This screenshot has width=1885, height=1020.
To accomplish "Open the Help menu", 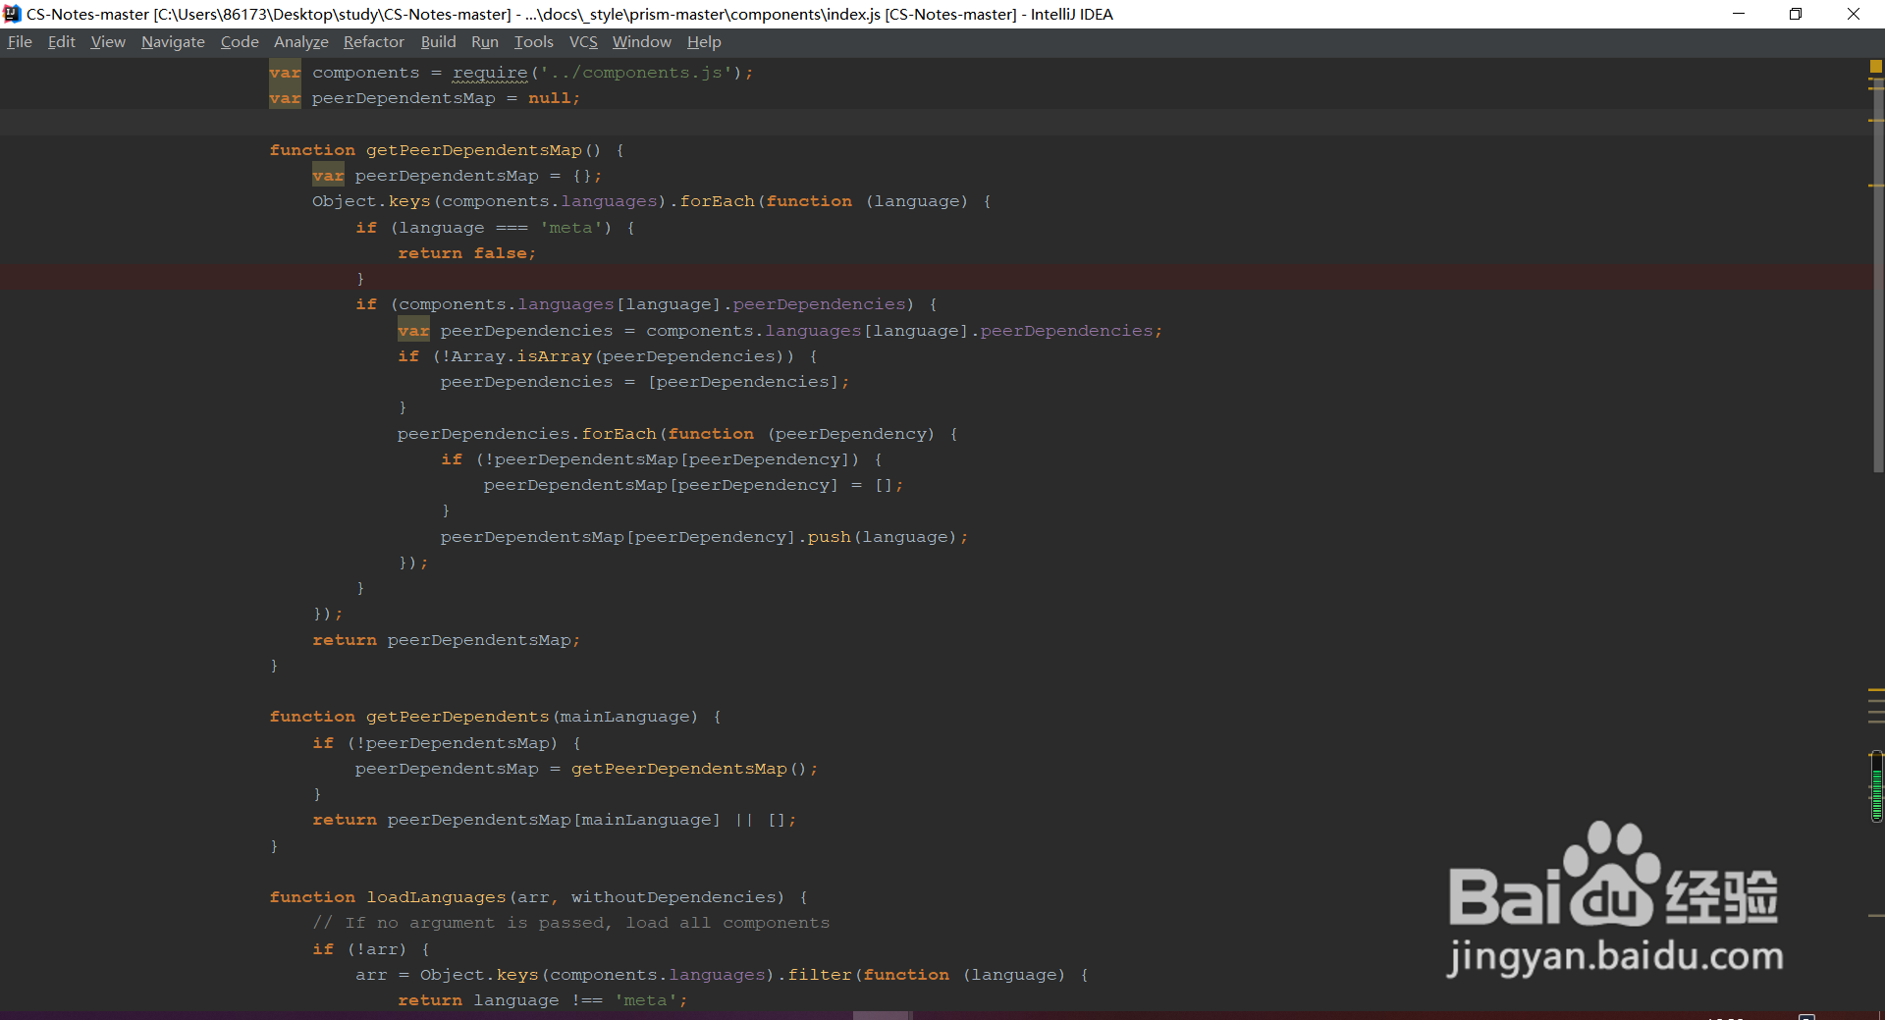I will (x=704, y=42).
